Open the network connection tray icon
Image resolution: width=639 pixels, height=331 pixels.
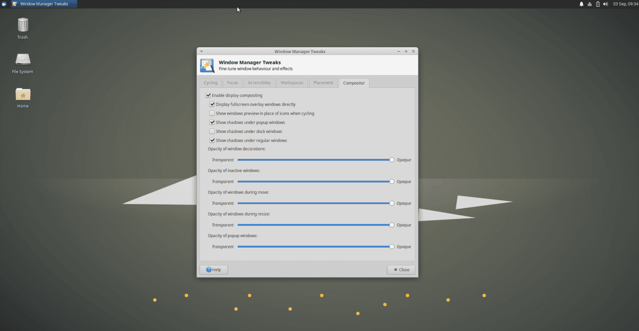pyautogui.click(x=589, y=4)
